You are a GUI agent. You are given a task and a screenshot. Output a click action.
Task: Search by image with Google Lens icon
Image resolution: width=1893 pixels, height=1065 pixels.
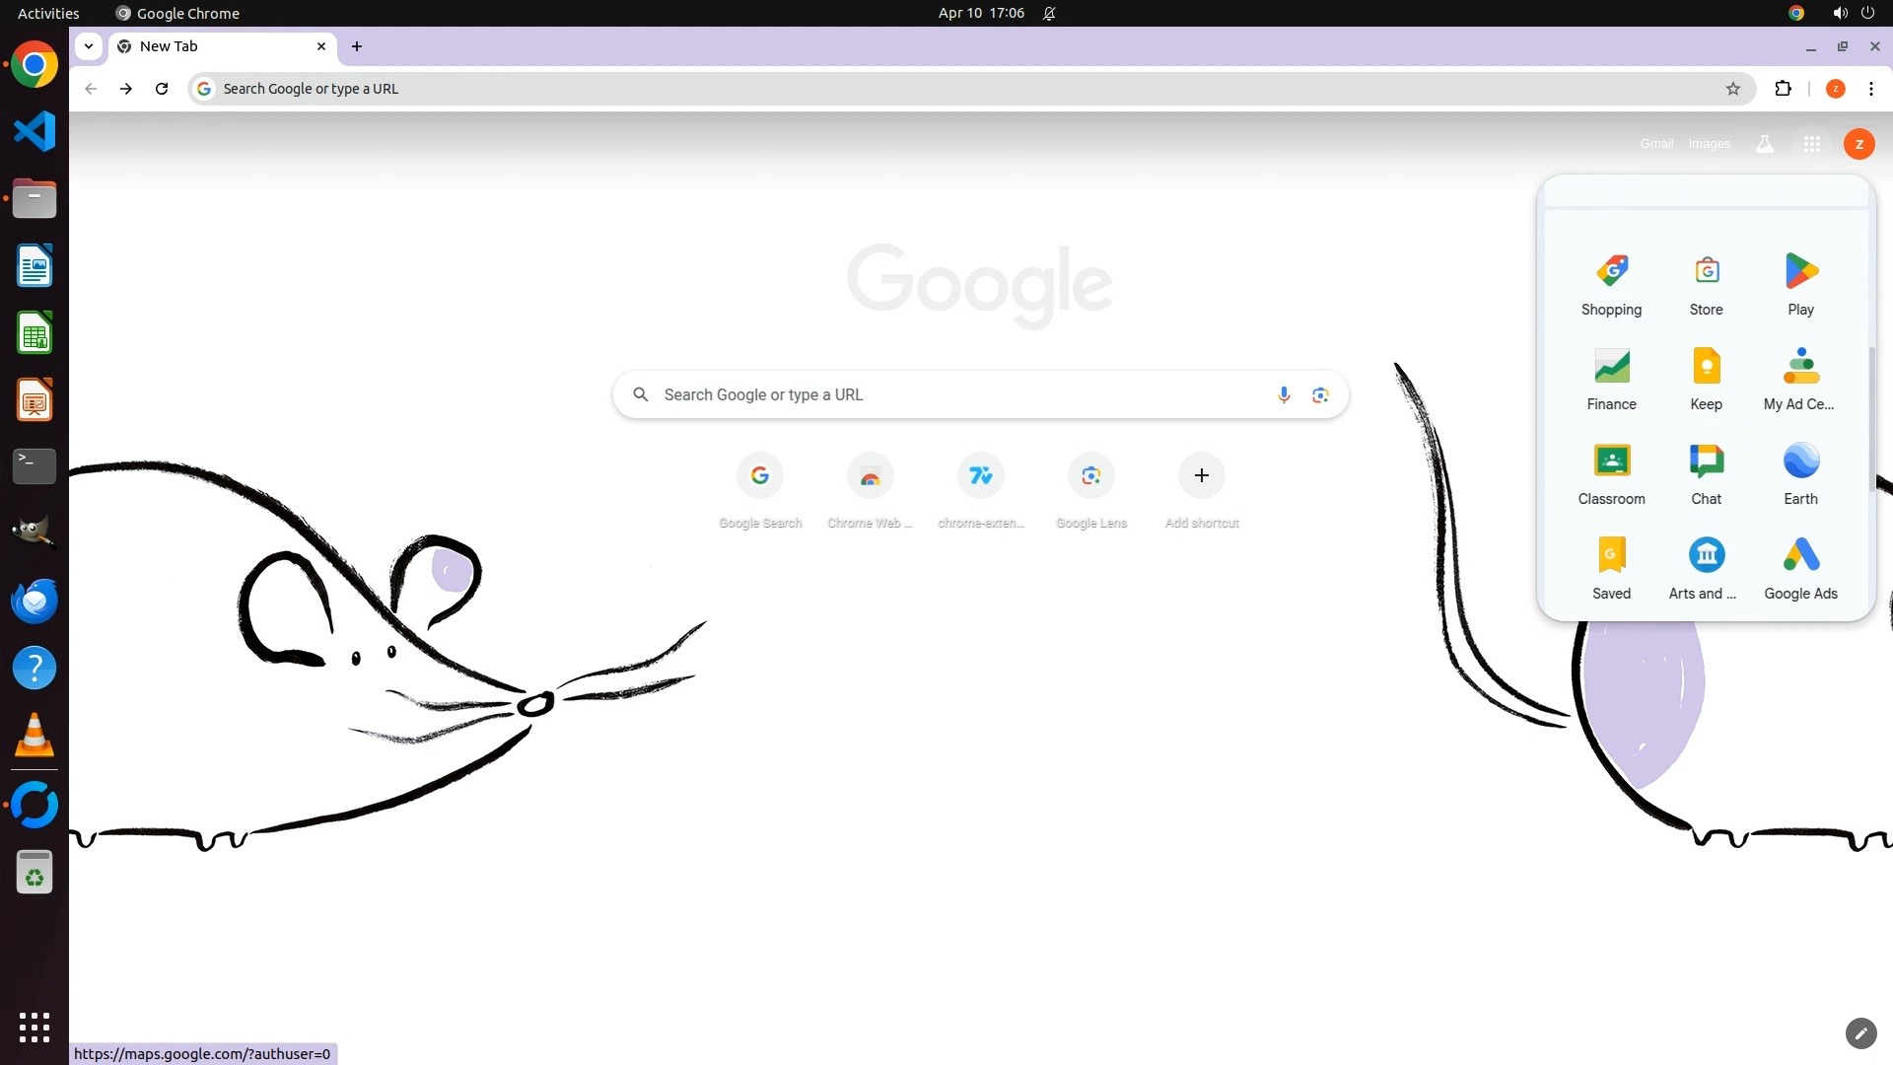click(x=1320, y=394)
